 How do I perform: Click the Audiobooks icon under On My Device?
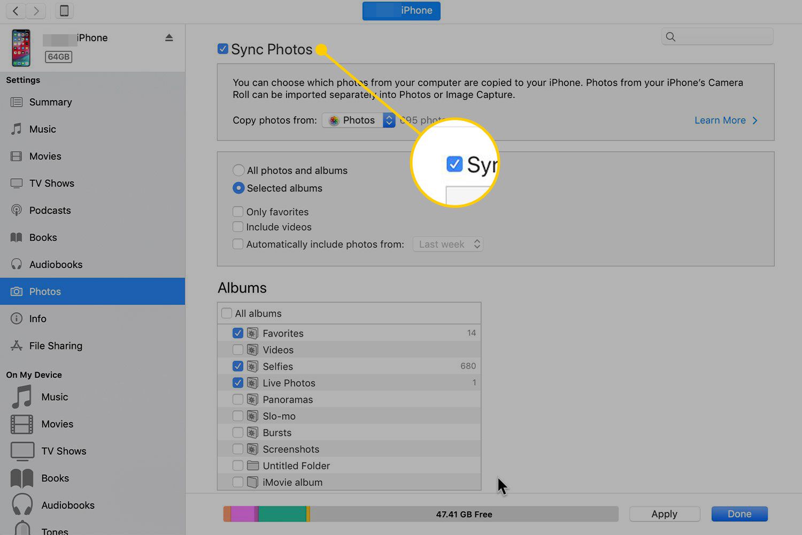point(22,505)
